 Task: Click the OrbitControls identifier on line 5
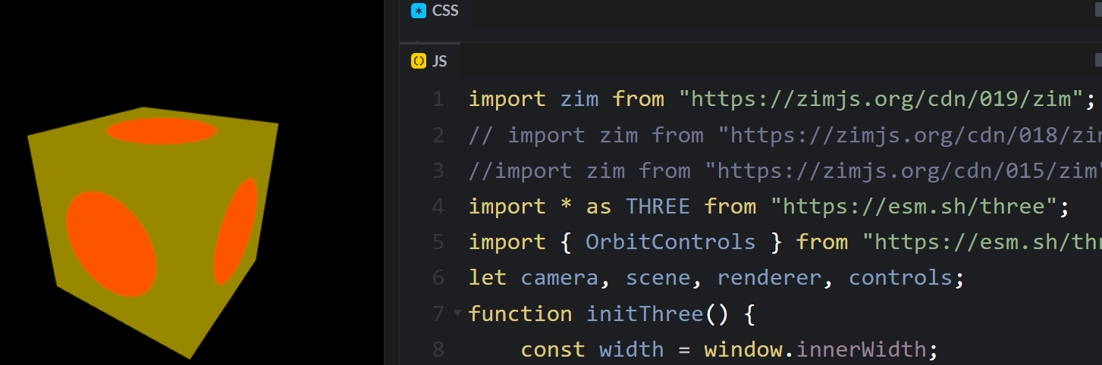670,242
